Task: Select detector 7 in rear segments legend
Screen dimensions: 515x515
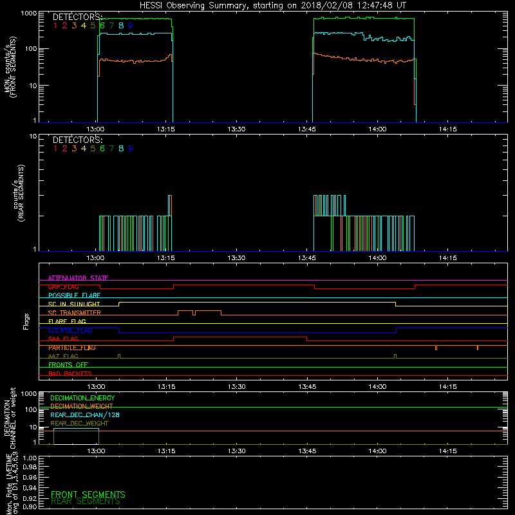Action: (111, 149)
